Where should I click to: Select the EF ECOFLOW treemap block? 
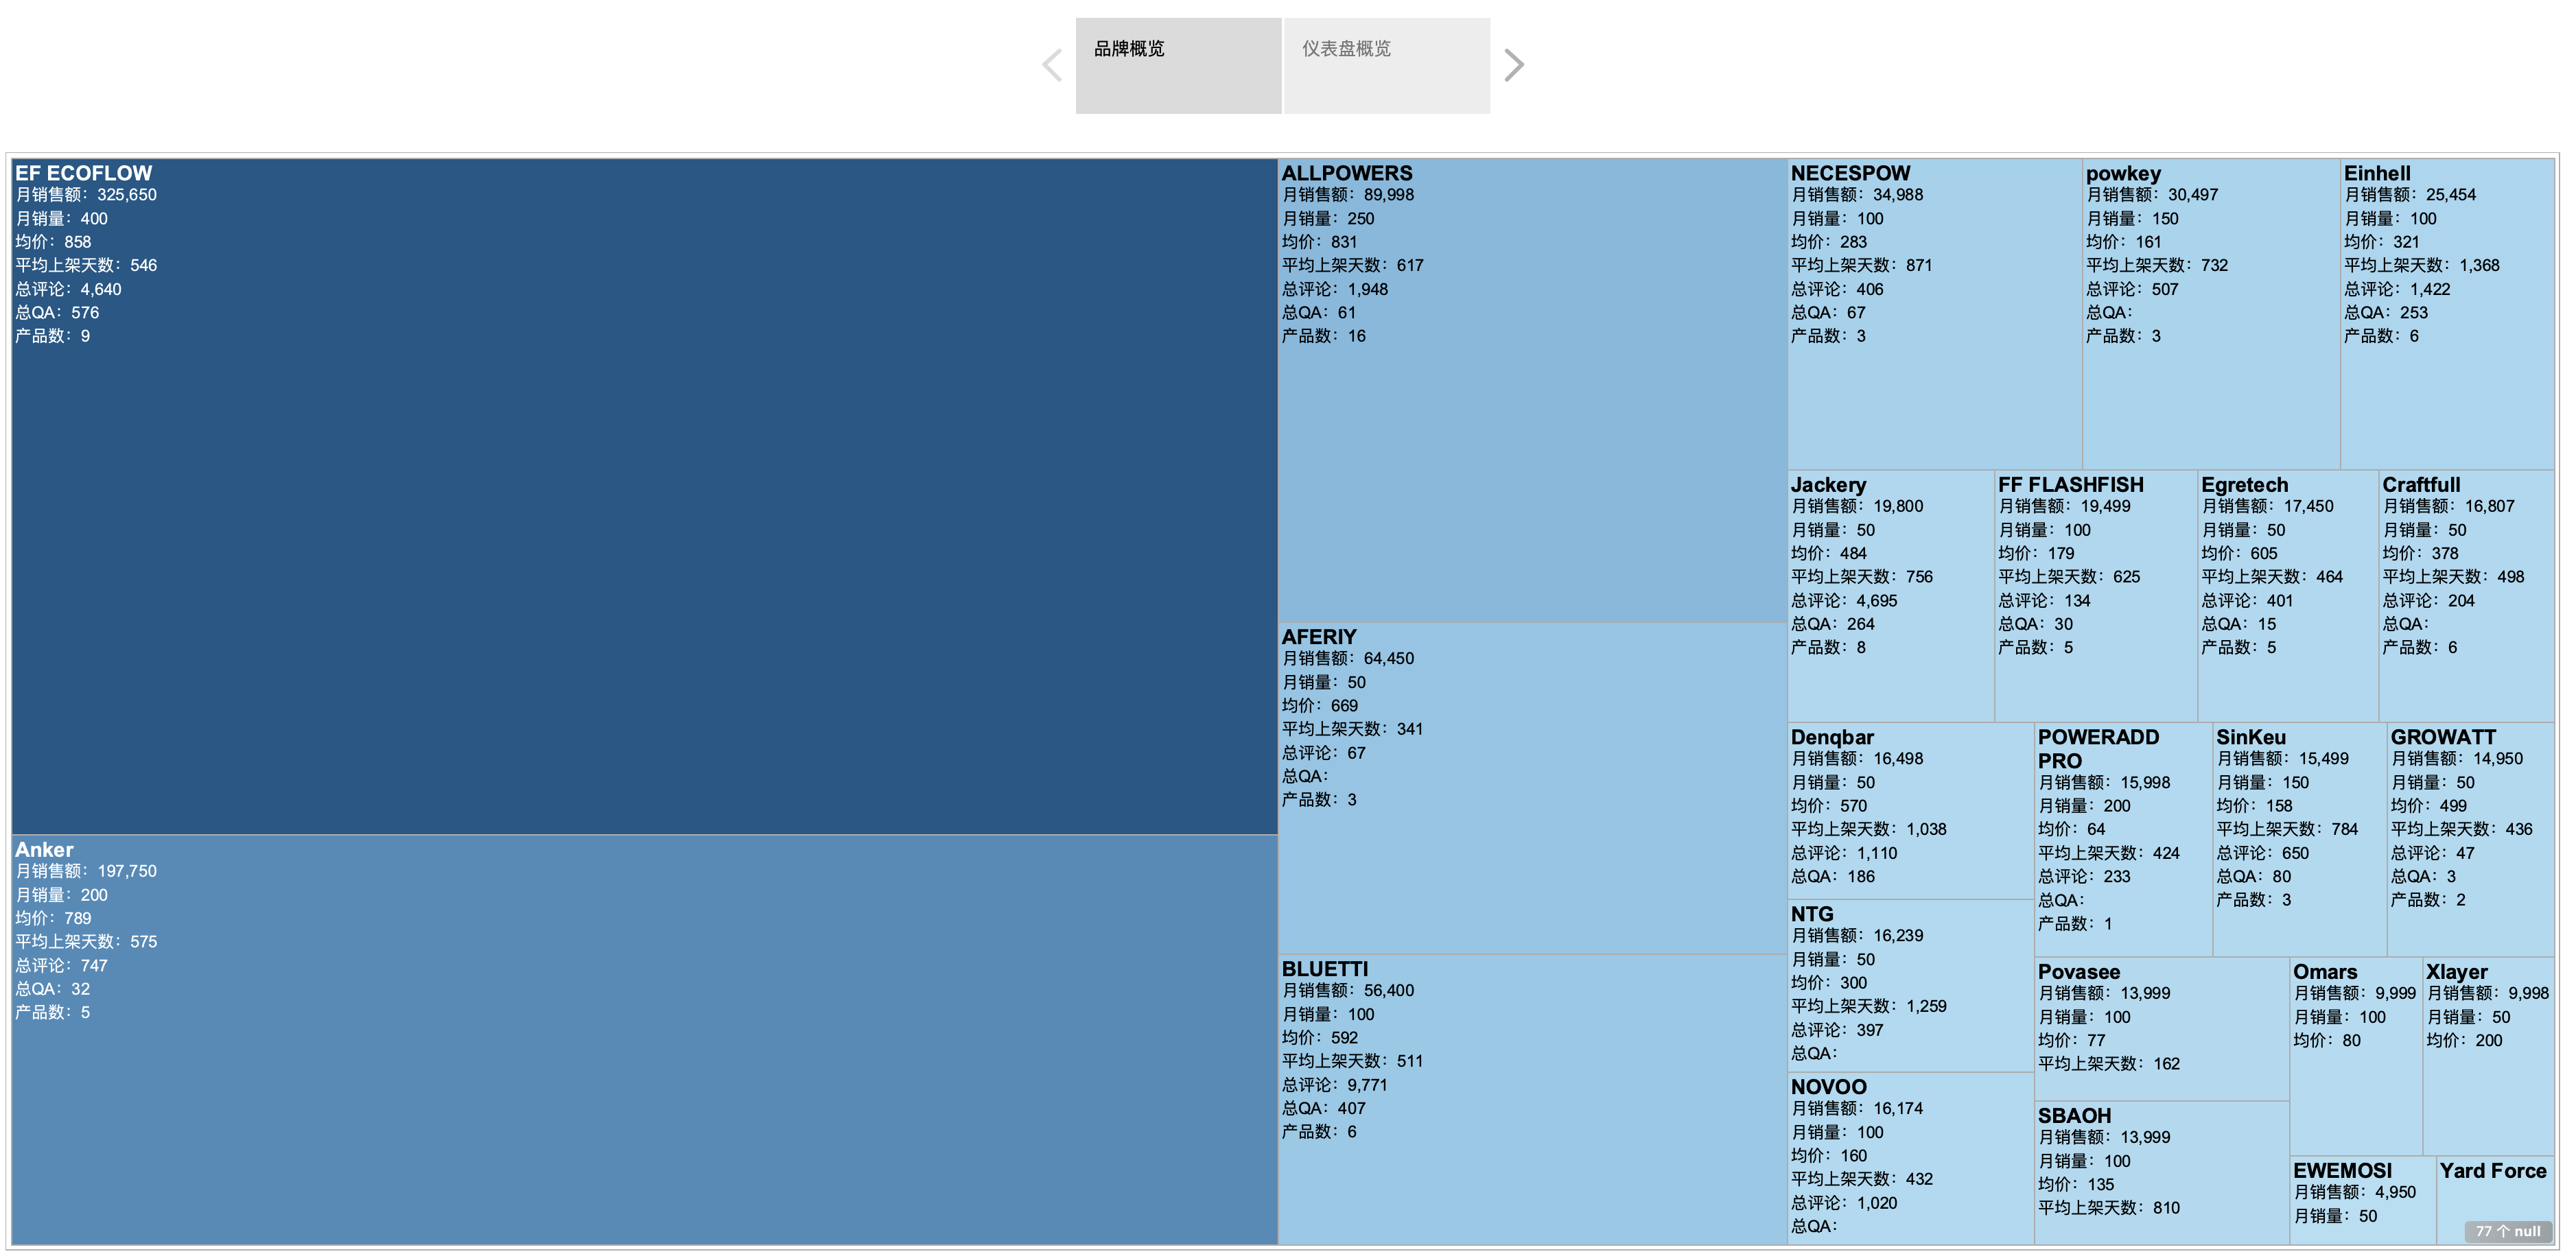click(645, 496)
